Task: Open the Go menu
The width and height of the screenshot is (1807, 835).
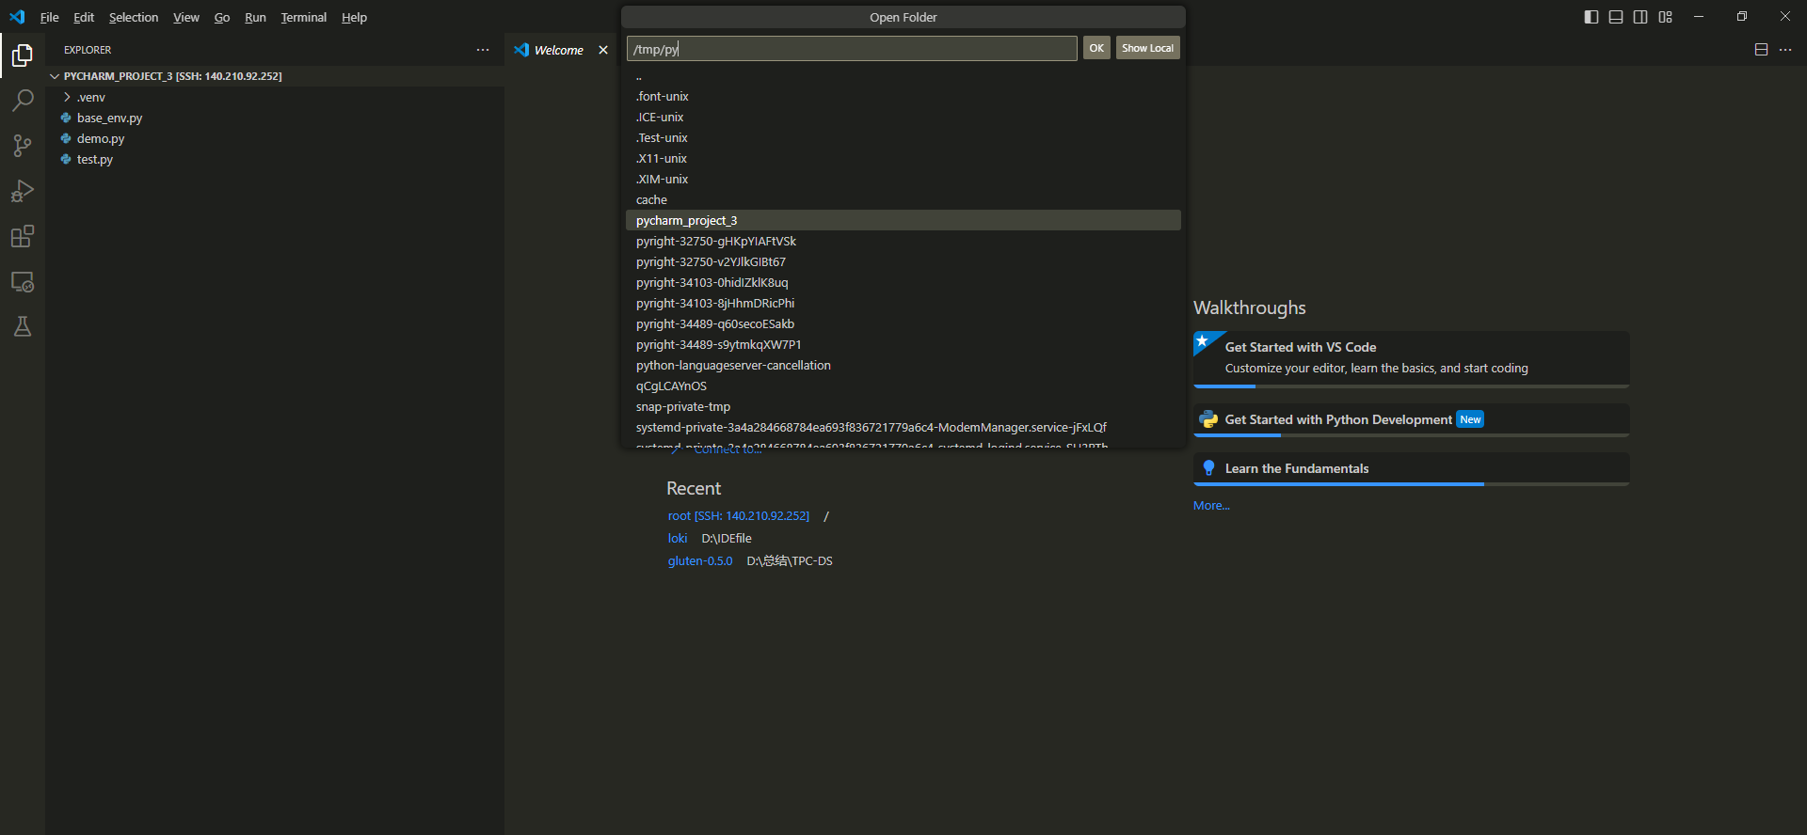Action: [222, 17]
